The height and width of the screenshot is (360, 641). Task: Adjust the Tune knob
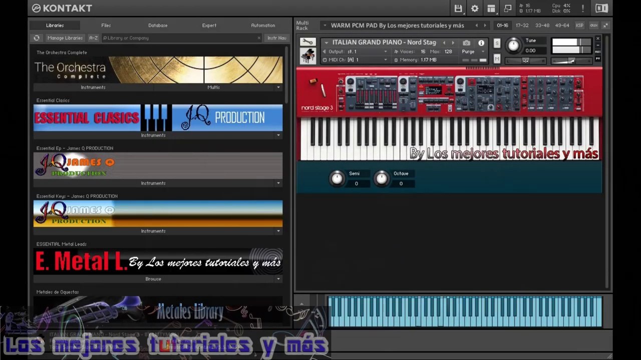pos(514,45)
